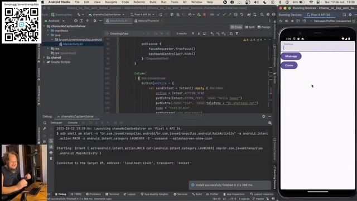Click the wrench icon in Debug side toolbar
The image size is (357, 201).
coord(45,129)
